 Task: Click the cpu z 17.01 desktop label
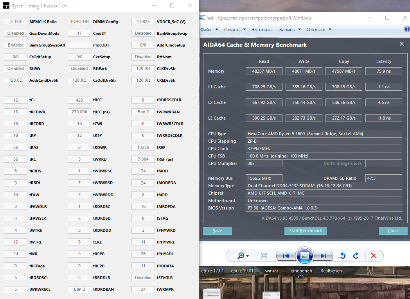tap(212, 271)
